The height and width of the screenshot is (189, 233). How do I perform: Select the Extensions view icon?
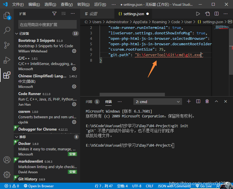(x=7, y=75)
